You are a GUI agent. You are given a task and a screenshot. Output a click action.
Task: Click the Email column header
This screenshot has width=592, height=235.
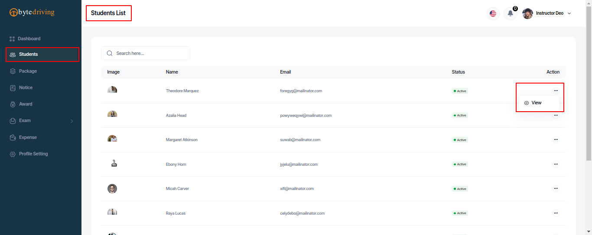[285, 72]
